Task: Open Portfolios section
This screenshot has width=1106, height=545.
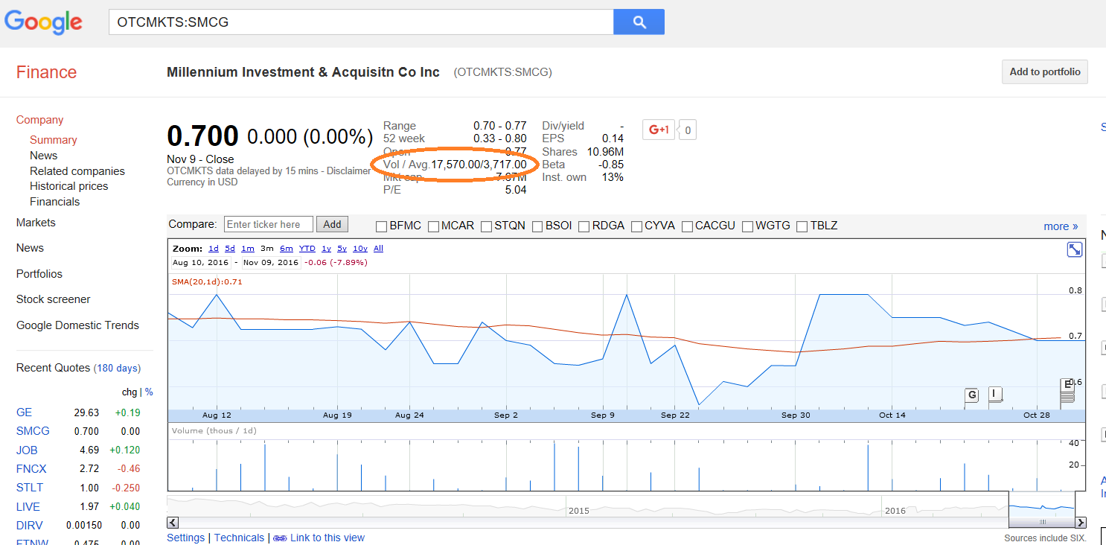Action: point(39,274)
